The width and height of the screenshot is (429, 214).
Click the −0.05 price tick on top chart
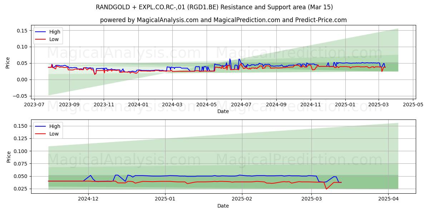(20, 96)
